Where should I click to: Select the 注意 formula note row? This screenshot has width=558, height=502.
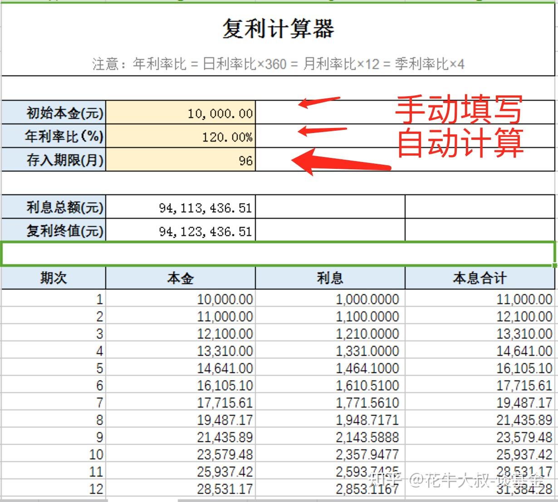[x=279, y=64]
